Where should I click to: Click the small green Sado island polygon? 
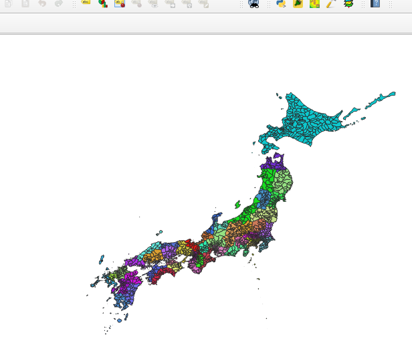click(237, 204)
